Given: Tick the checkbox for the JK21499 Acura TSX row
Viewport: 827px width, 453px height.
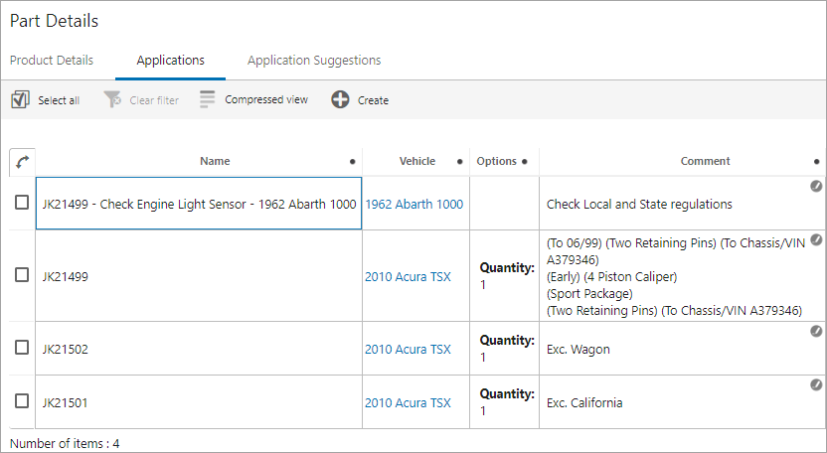Looking at the screenshot, I should [22, 275].
